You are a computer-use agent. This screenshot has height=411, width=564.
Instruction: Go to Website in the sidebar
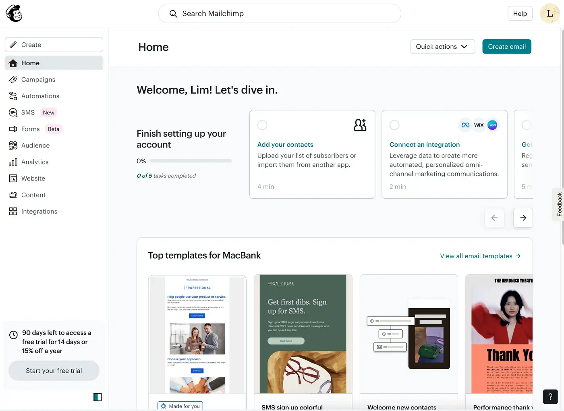(33, 179)
